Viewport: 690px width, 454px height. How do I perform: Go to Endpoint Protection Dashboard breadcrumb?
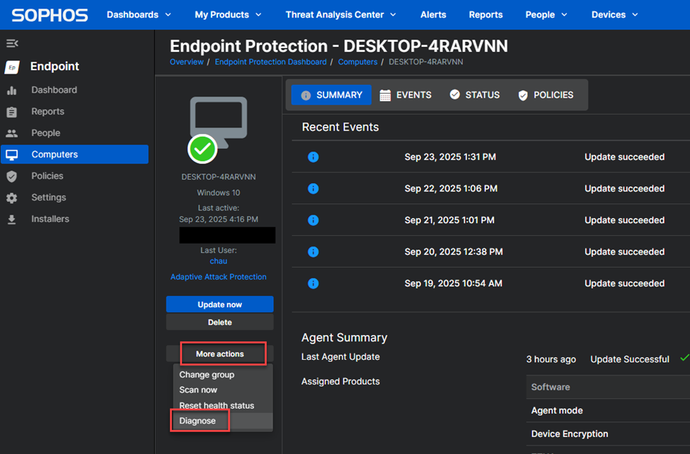[270, 62]
